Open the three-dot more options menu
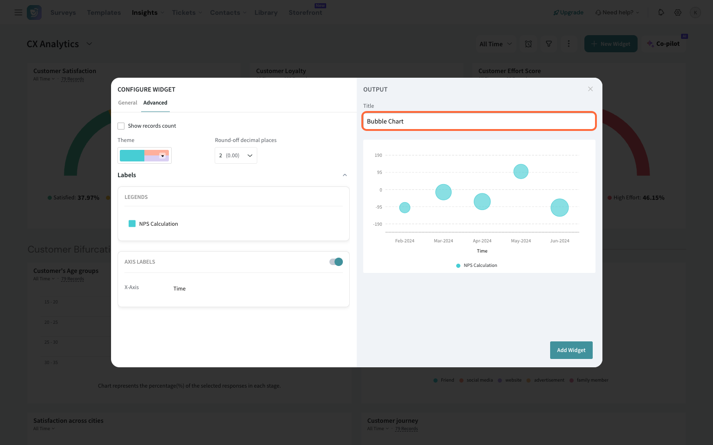 pyautogui.click(x=569, y=44)
